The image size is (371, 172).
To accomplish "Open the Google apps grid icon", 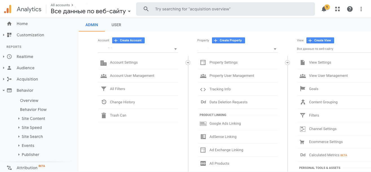I will tap(337, 9).
